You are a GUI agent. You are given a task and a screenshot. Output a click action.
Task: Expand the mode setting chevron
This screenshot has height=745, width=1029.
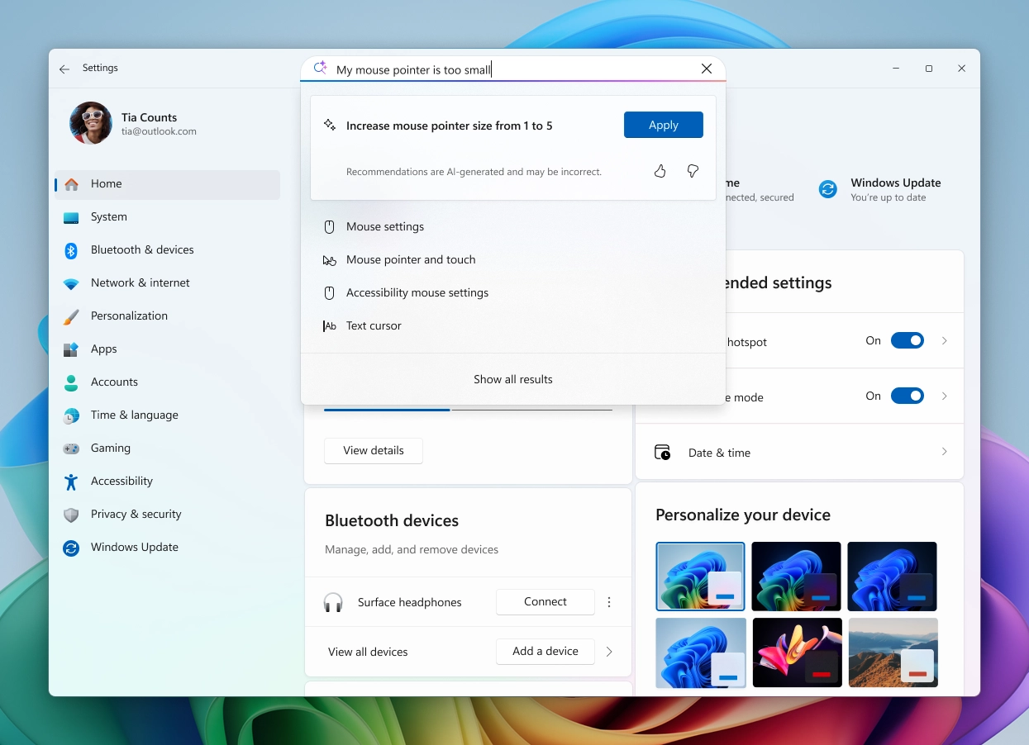(945, 396)
